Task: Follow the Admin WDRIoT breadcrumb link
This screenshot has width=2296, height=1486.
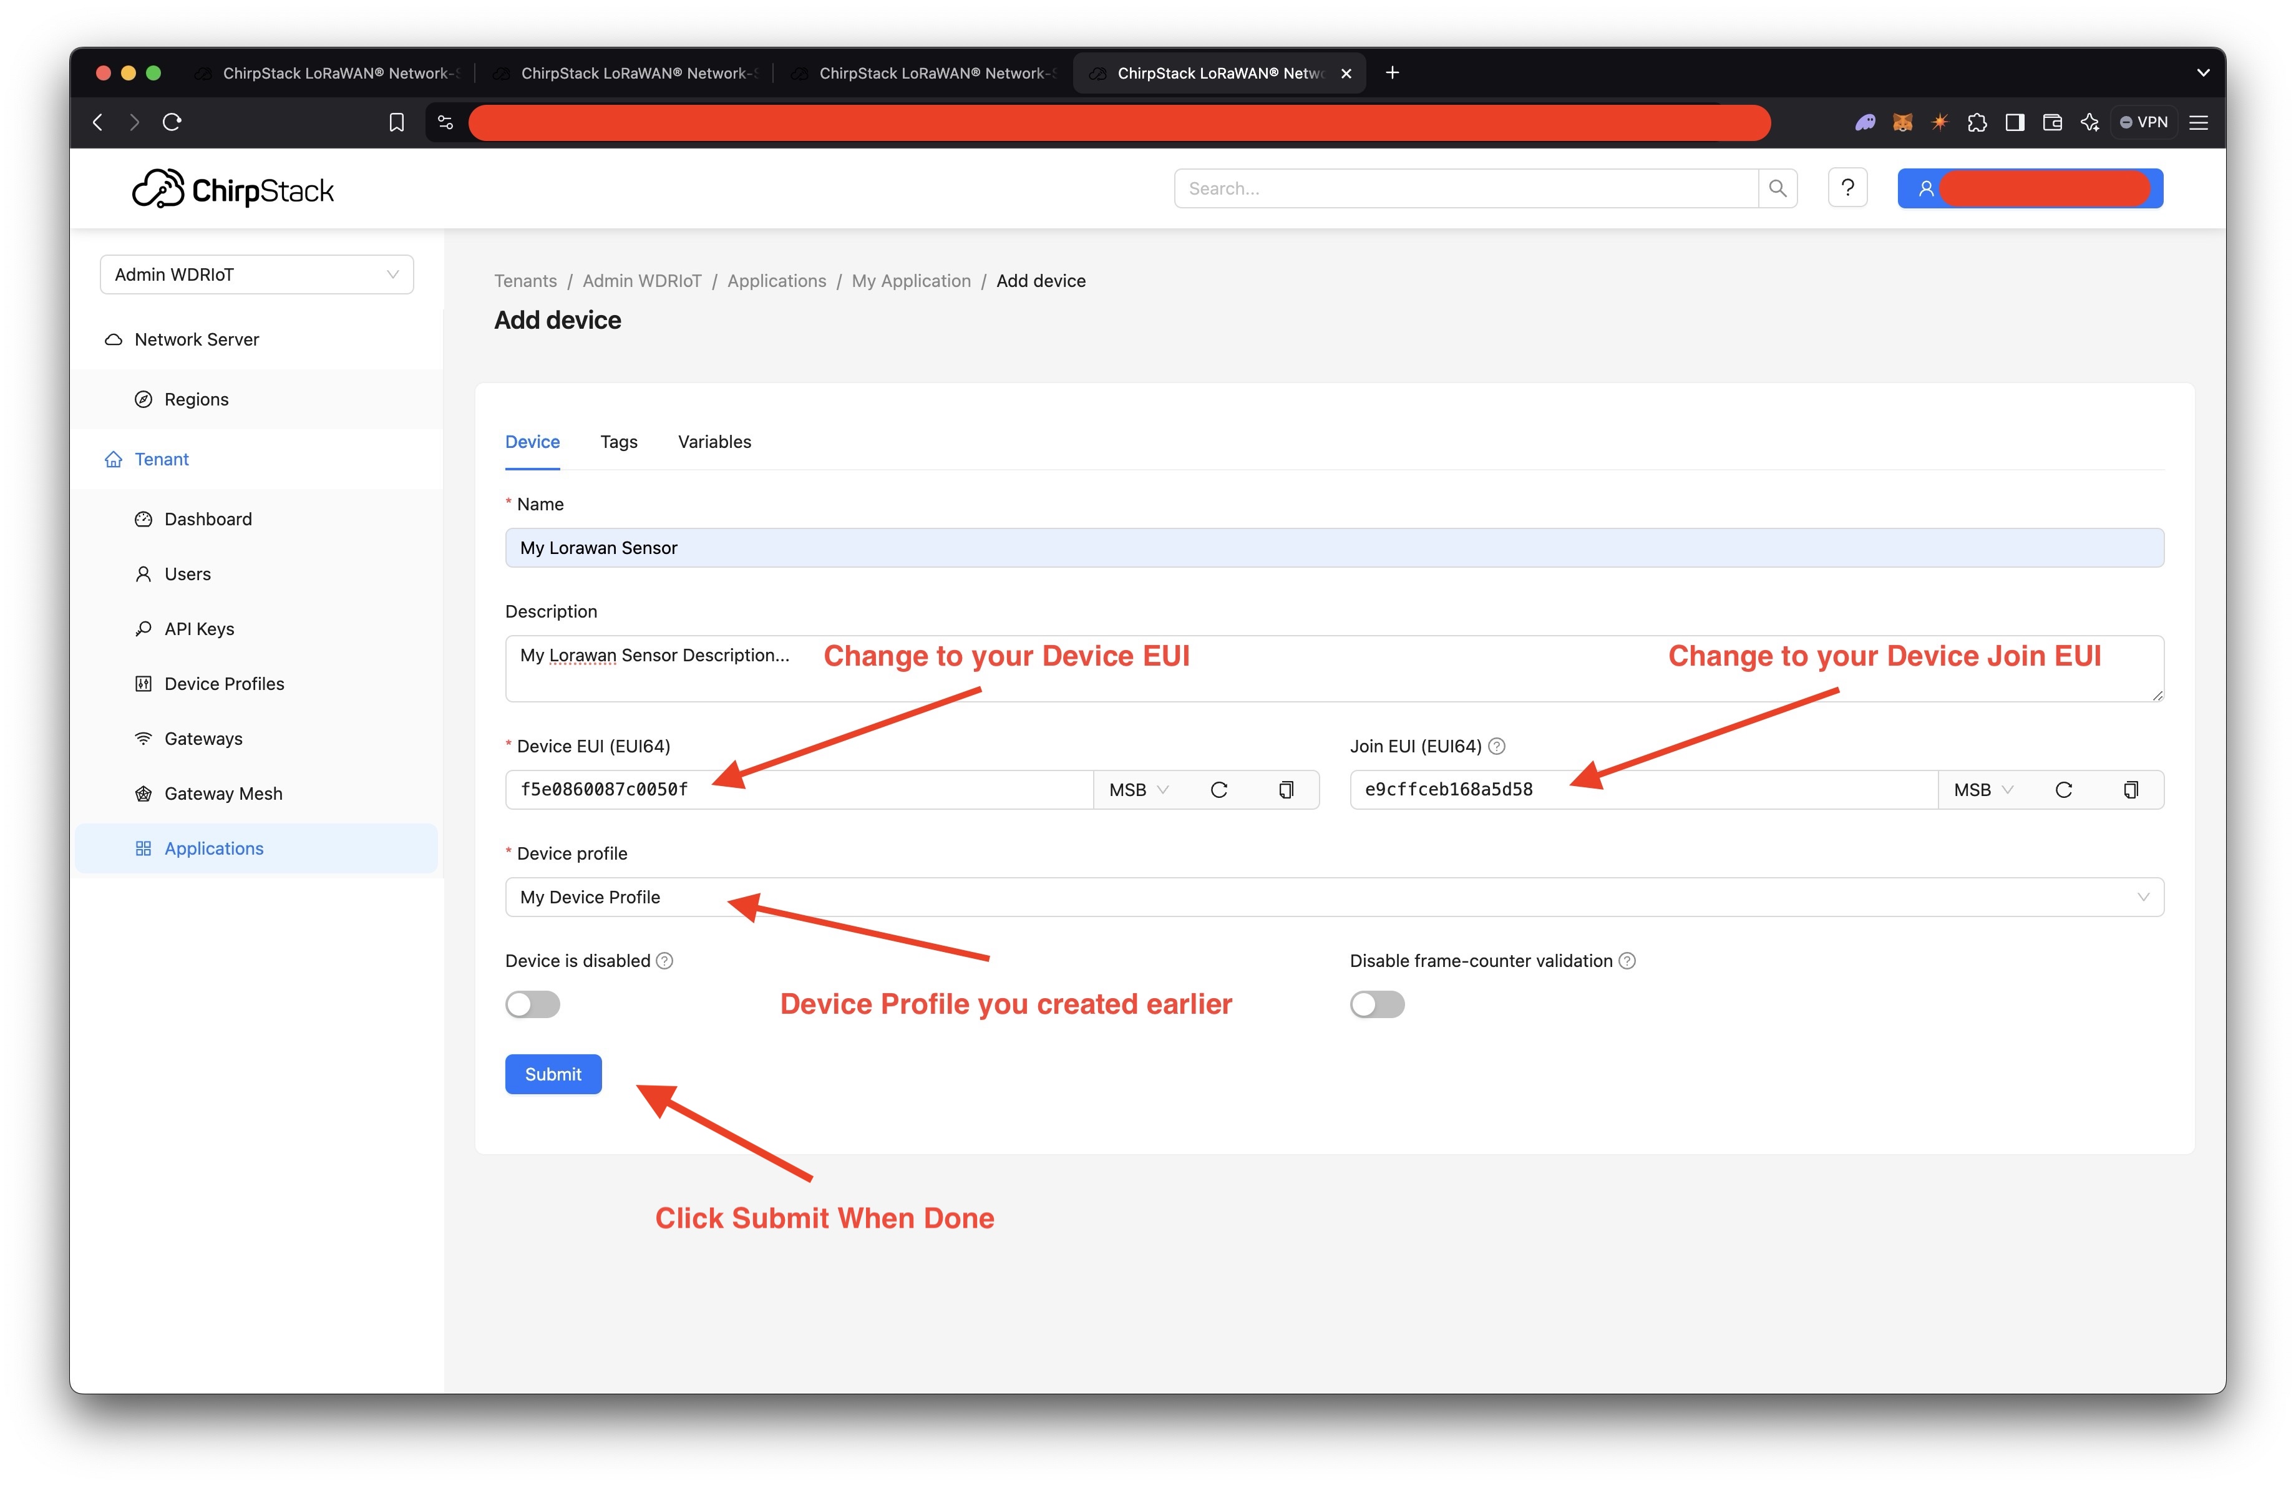Action: point(641,281)
